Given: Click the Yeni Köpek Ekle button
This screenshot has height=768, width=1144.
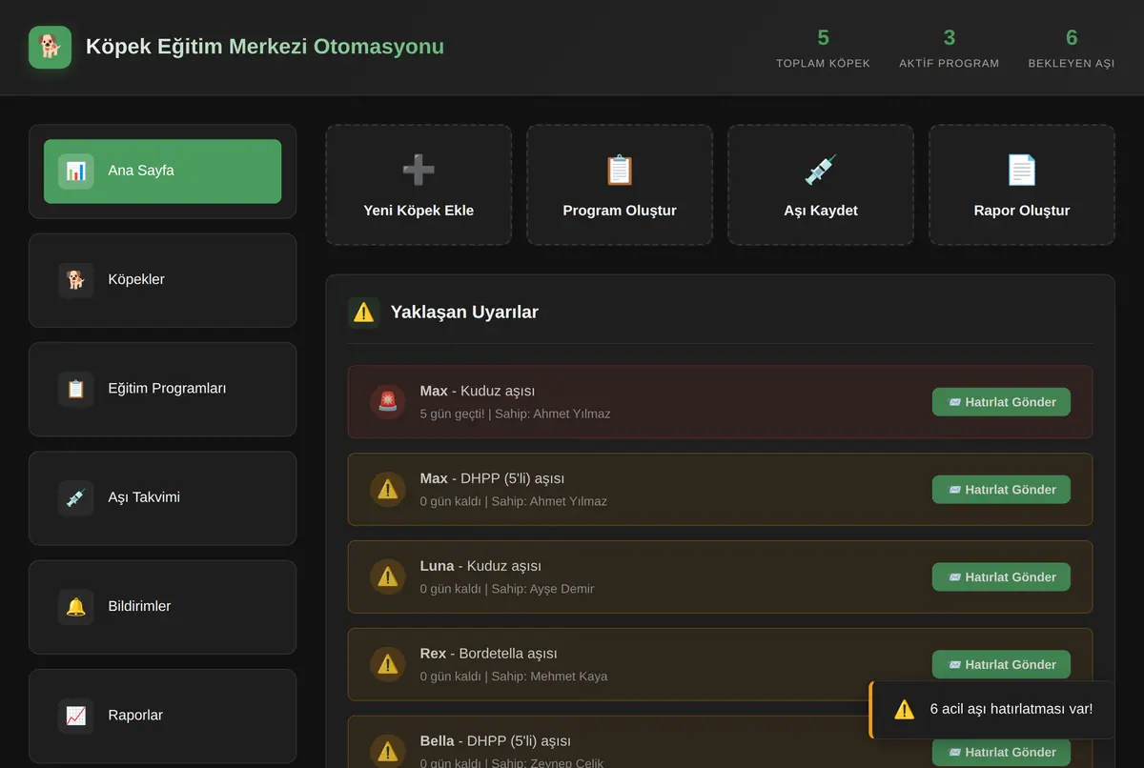Looking at the screenshot, I should coord(419,185).
